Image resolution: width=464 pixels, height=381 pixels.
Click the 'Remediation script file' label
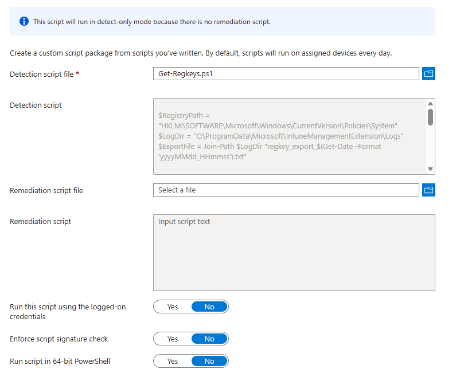tap(46, 190)
